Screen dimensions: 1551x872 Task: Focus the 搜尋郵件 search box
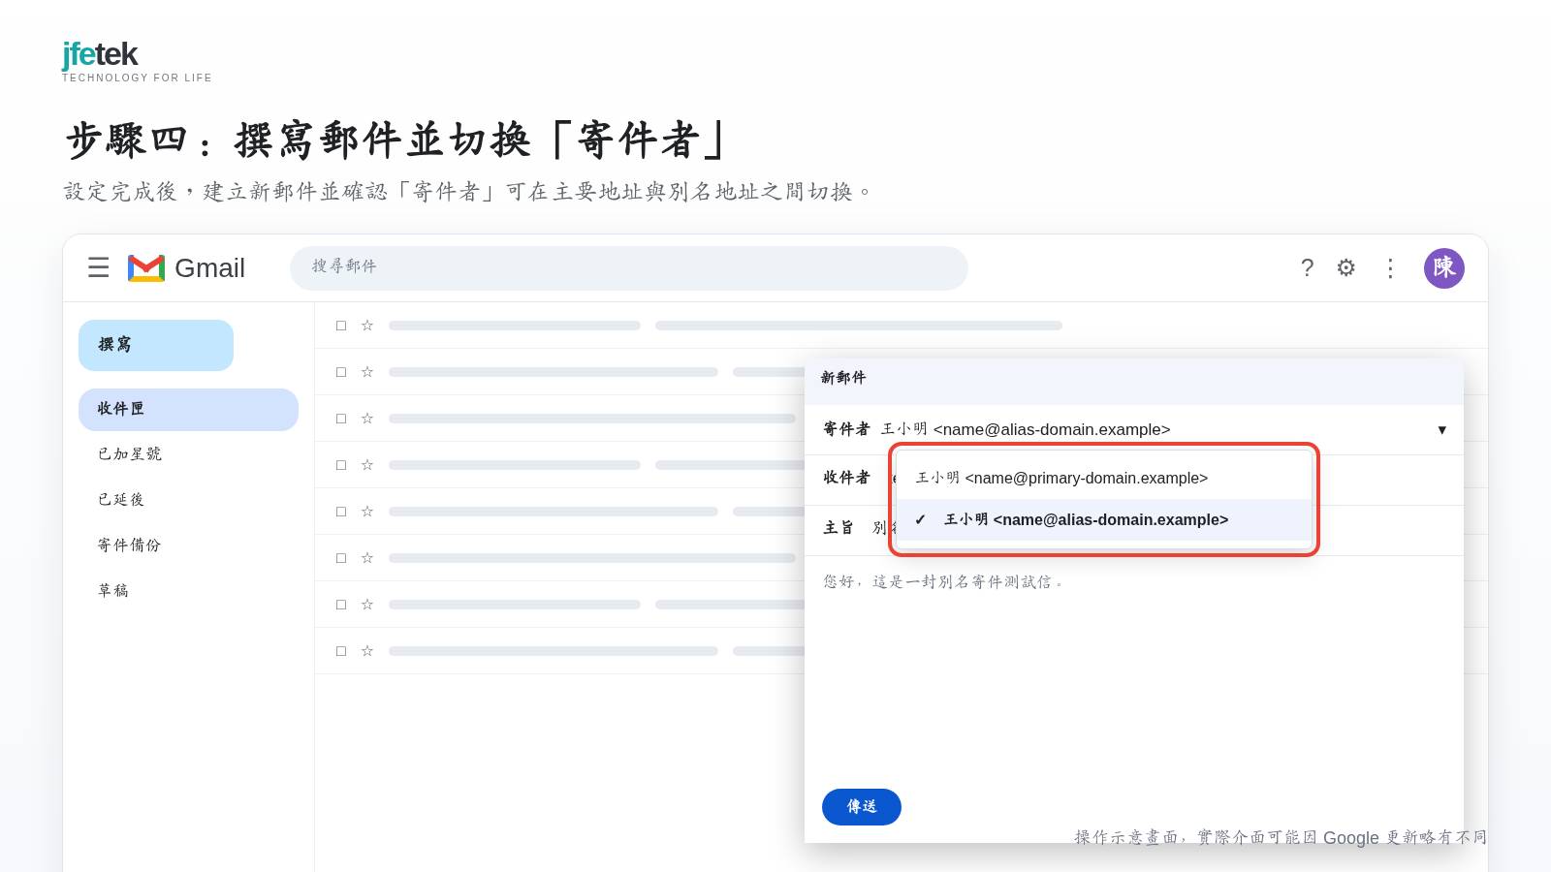(629, 267)
